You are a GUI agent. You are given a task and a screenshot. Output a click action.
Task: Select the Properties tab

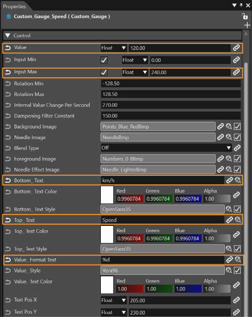click(x=15, y=6)
